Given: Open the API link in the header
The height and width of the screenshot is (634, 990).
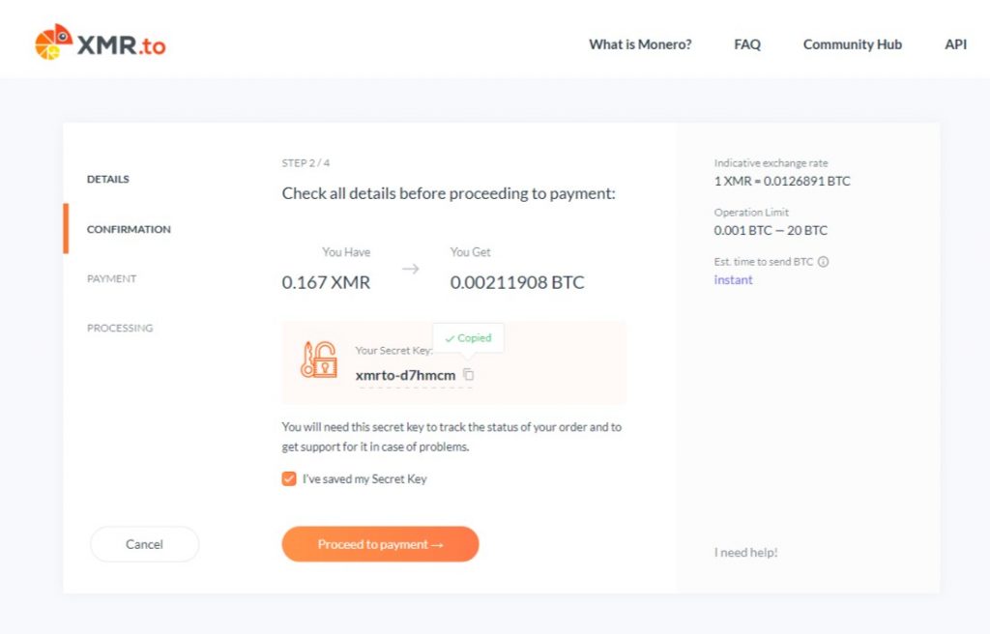Looking at the screenshot, I should pos(955,44).
